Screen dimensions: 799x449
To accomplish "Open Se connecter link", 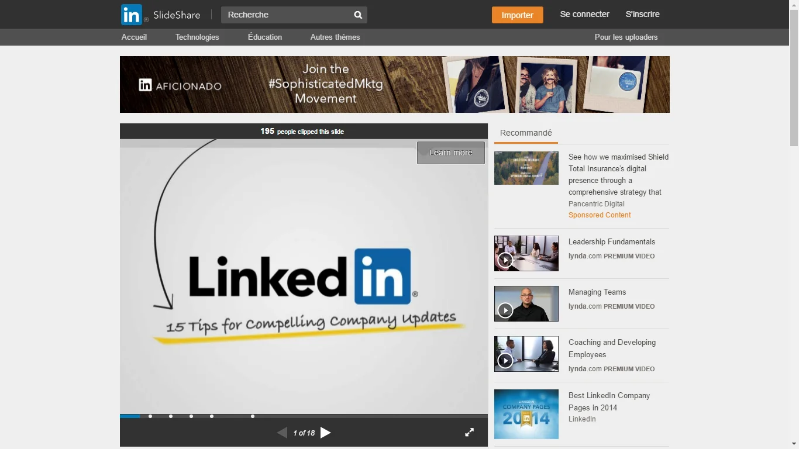I will 585,14.
